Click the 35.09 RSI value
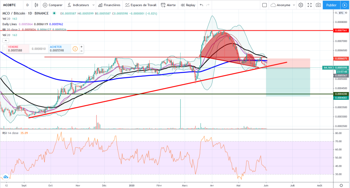Image resolution: width=350 pixels, height=188 pixels. (24, 133)
